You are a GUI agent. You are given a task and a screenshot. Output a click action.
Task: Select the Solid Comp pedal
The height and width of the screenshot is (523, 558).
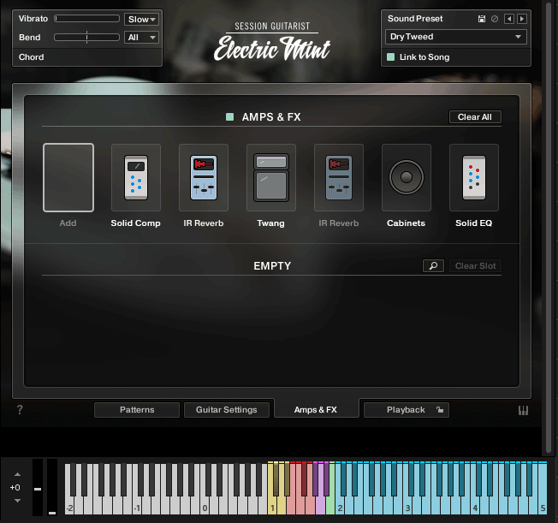click(135, 177)
